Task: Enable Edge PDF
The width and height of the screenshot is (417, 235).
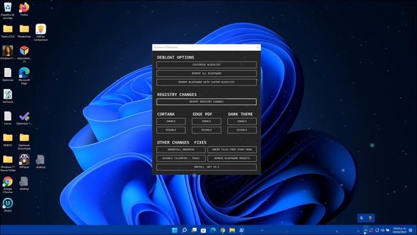Action: click(x=207, y=121)
